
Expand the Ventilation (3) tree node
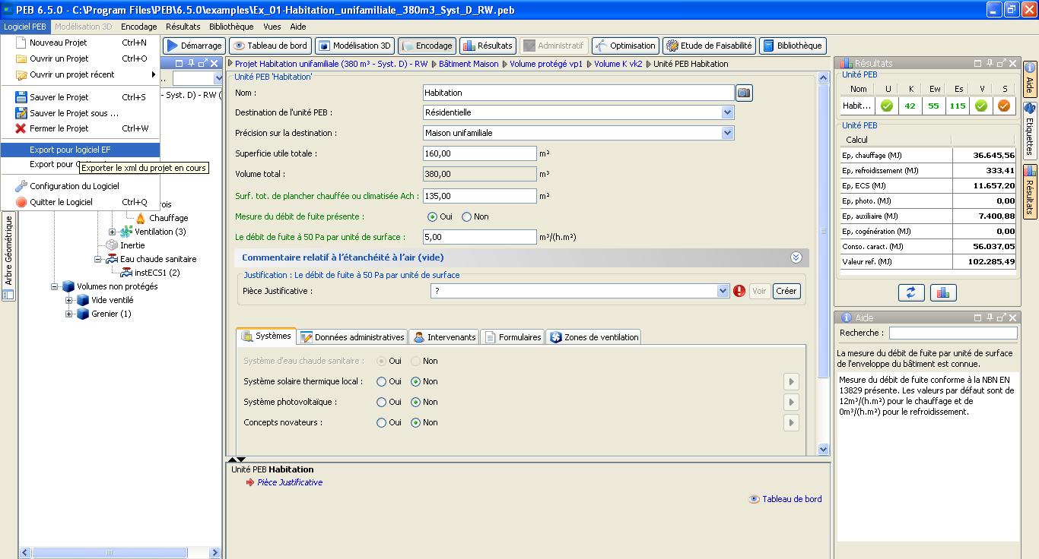pos(113,232)
